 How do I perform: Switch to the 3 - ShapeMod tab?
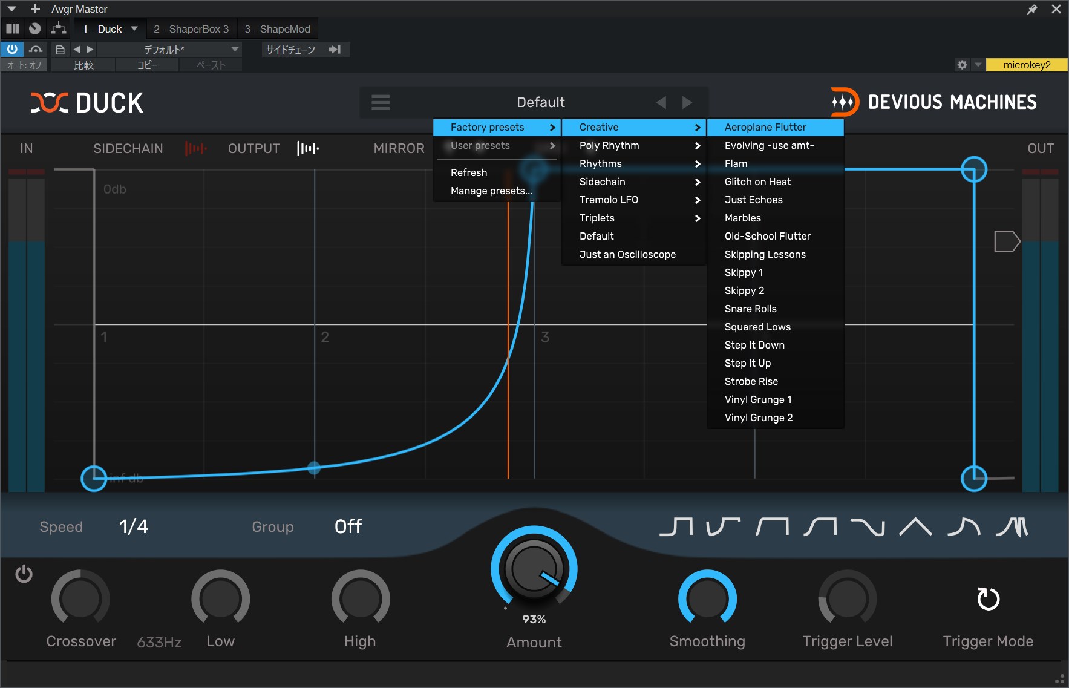coord(277,29)
